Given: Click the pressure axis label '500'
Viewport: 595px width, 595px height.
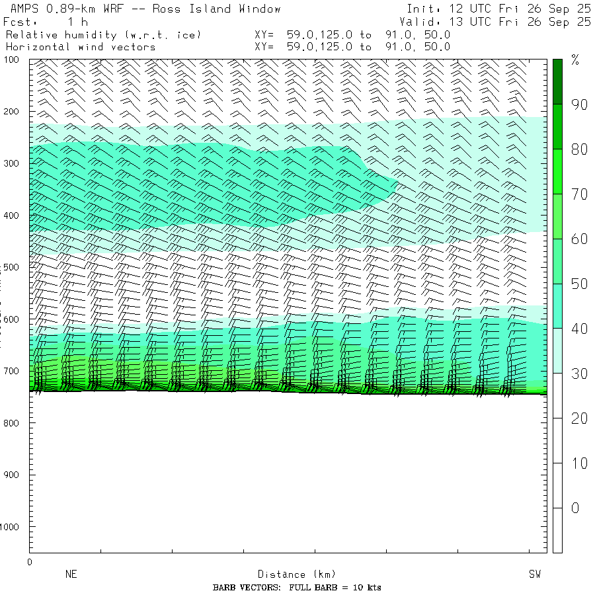Looking at the screenshot, I should coord(11,267).
